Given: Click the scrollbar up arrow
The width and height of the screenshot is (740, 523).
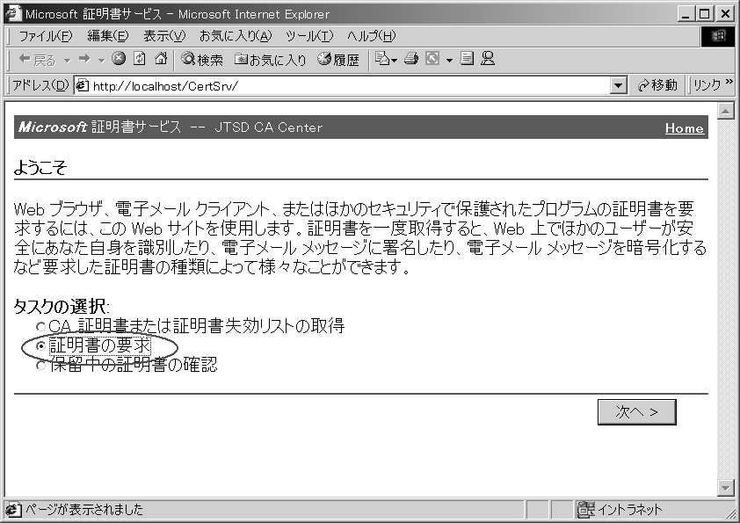Looking at the screenshot, I should pos(725,112).
